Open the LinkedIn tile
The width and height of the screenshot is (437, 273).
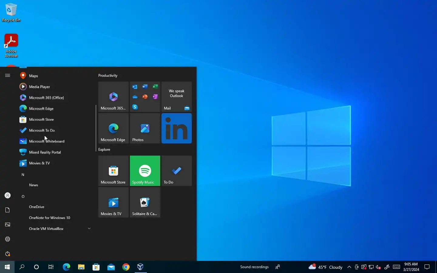[x=177, y=128]
